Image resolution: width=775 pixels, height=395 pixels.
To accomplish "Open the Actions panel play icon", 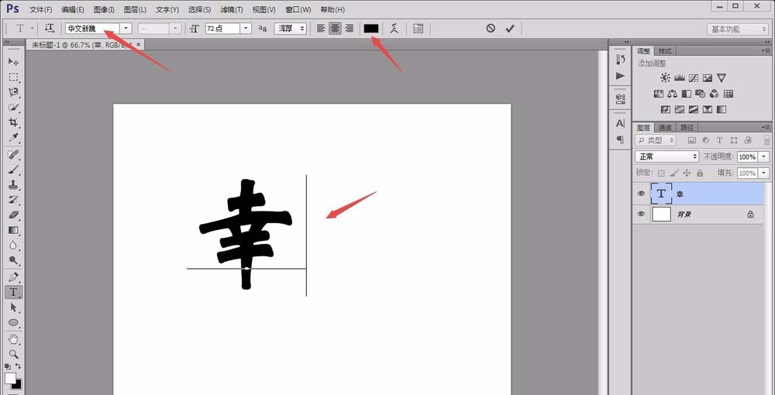I will pos(620,76).
